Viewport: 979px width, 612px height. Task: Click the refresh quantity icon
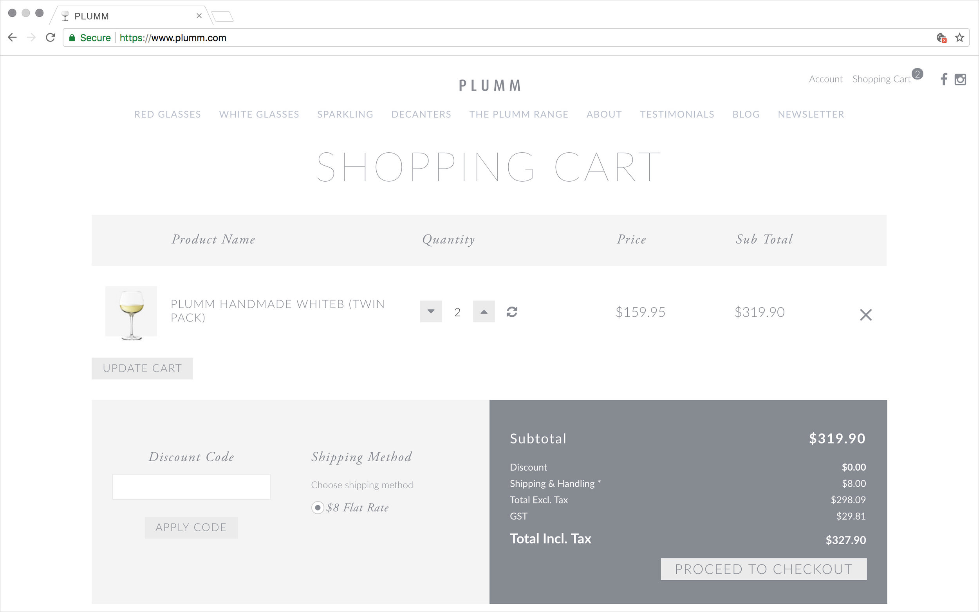(x=511, y=312)
